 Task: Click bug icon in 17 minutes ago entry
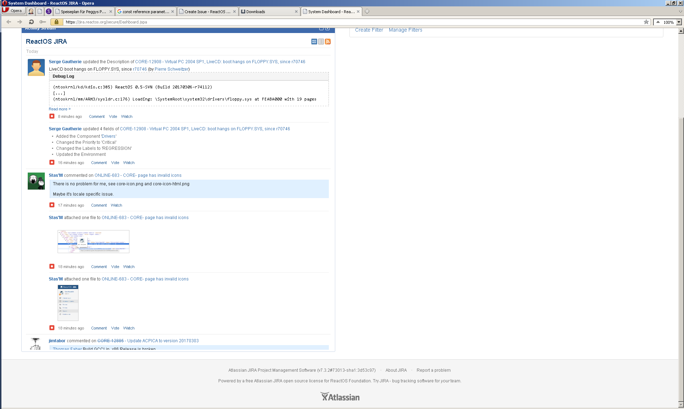(52, 205)
